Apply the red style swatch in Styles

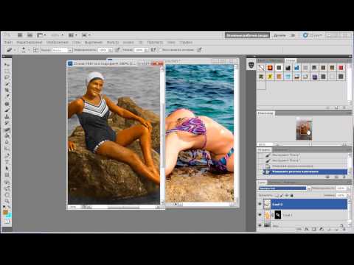point(341,68)
